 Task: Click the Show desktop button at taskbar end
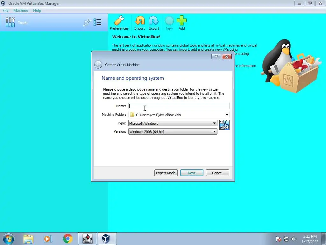coord(324,239)
